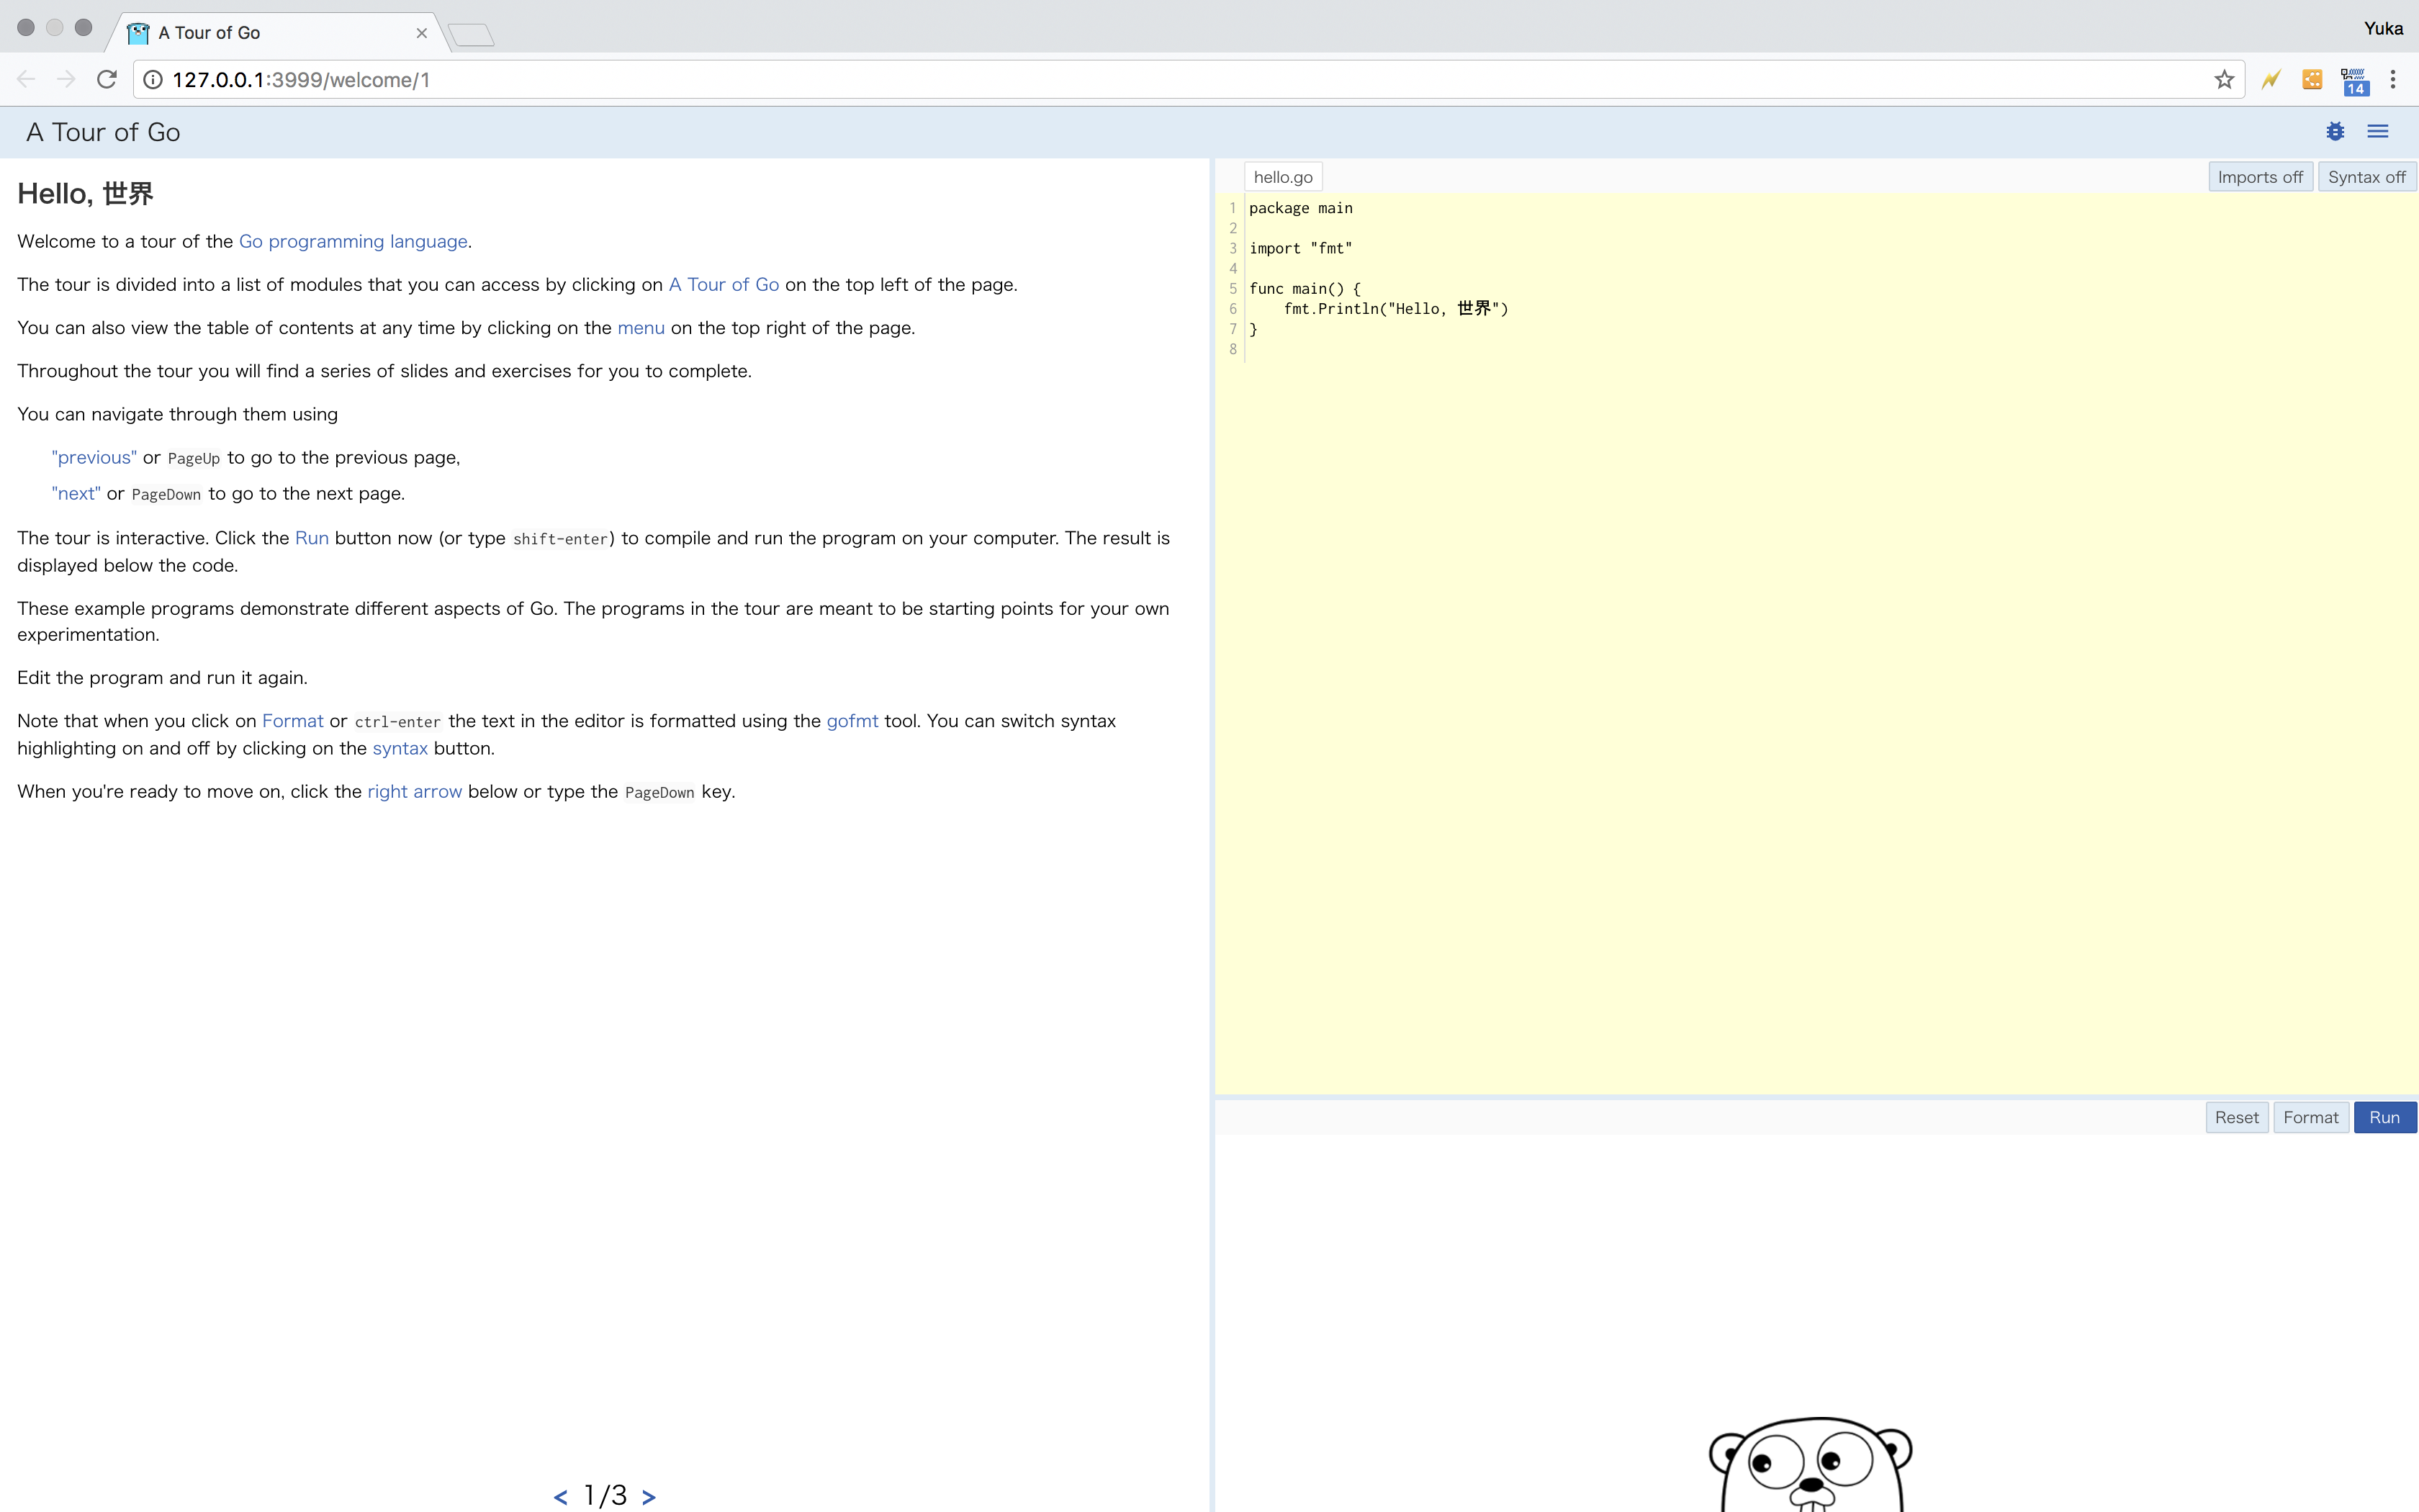Click the orange extension icon
The image size is (2419, 1512).
click(x=2312, y=80)
